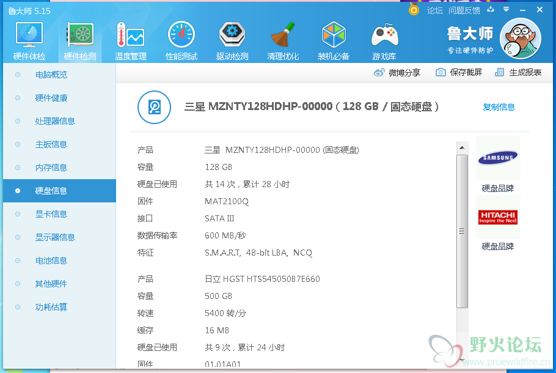Click the vertical scrollbar thumb
This screenshot has width=556, height=373.
[462, 231]
